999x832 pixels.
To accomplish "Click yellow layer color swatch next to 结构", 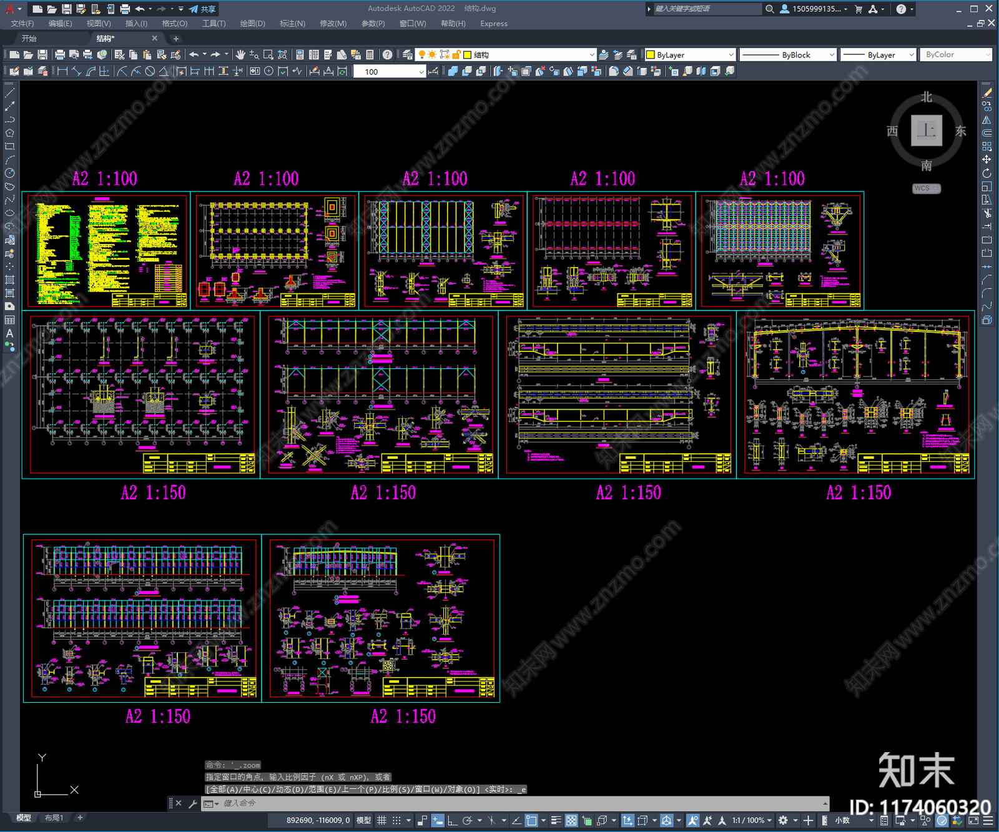I will click(467, 55).
